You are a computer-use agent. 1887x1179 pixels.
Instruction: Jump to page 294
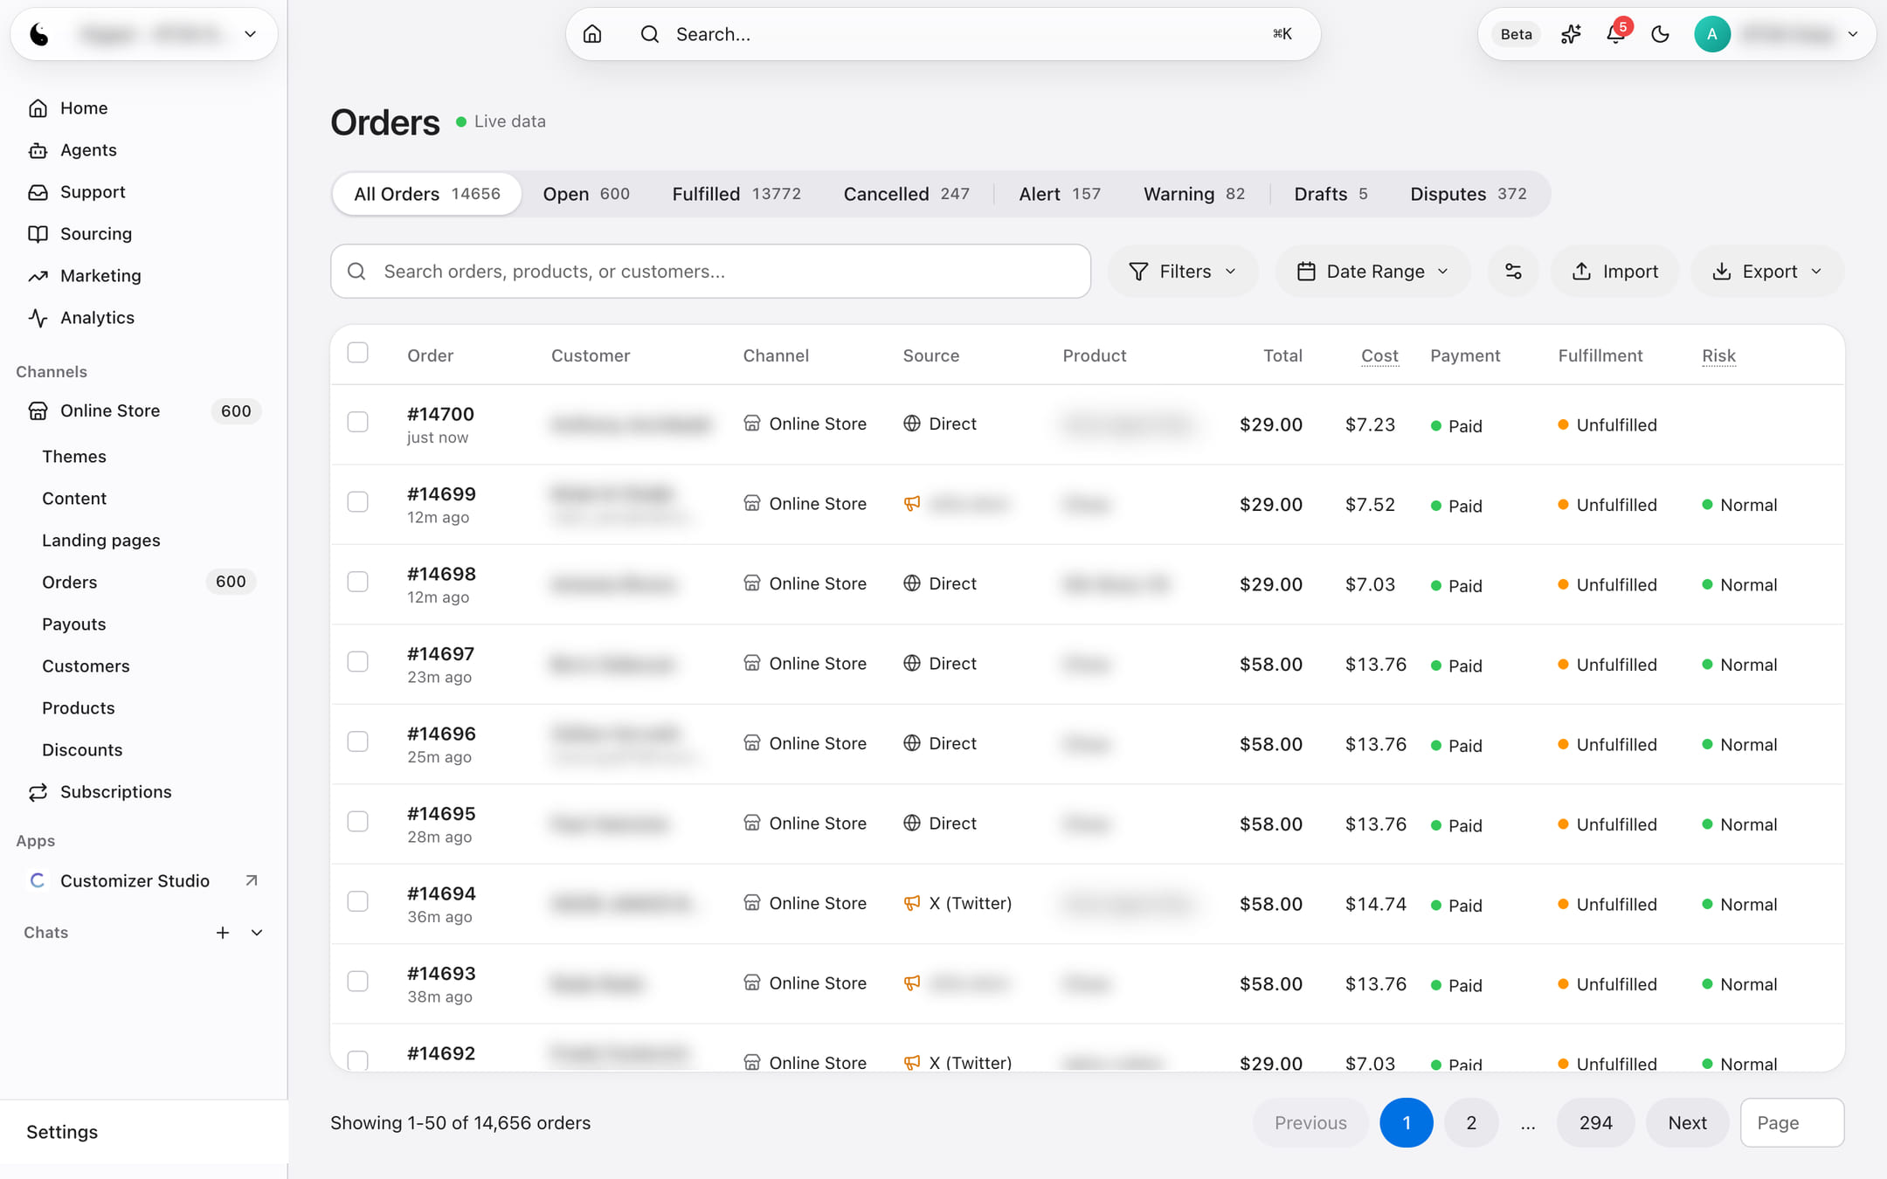pyautogui.click(x=1595, y=1123)
